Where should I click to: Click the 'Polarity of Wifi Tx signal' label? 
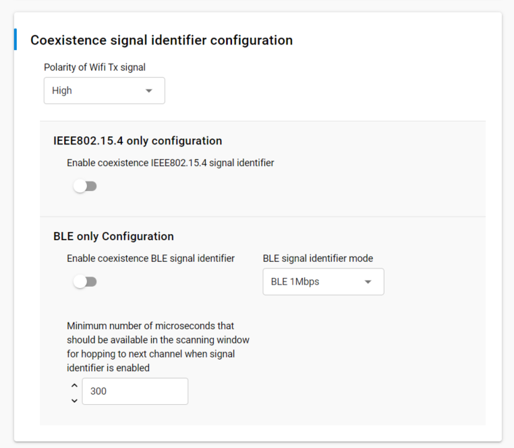[94, 67]
